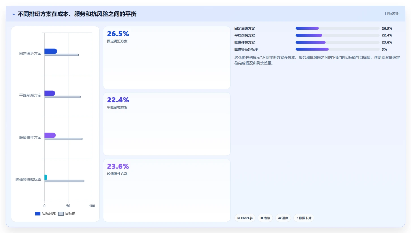Toggle the 实际完成 legend swatch
The height and width of the screenshot is (233, 411).
click(x=38, y=214)
